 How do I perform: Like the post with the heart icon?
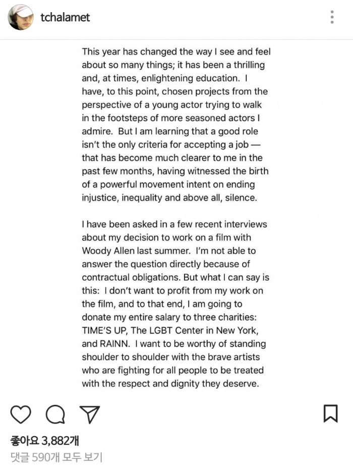(x=21, y=414)
